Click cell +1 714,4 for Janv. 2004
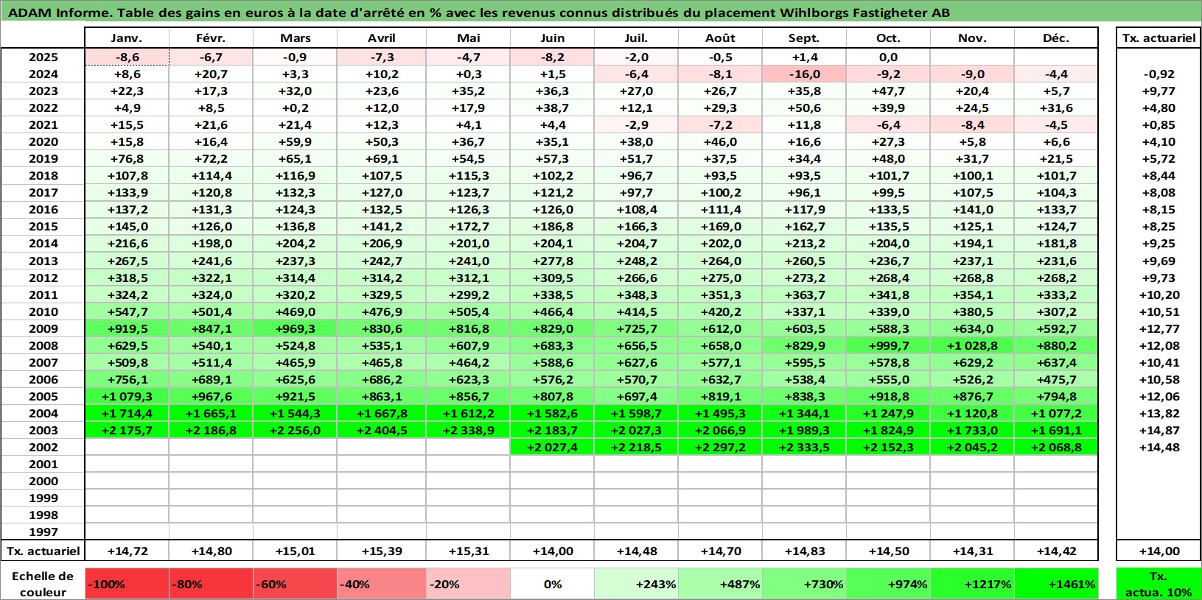The height and width of the screenshot is (600, 1202). point(127,413)
